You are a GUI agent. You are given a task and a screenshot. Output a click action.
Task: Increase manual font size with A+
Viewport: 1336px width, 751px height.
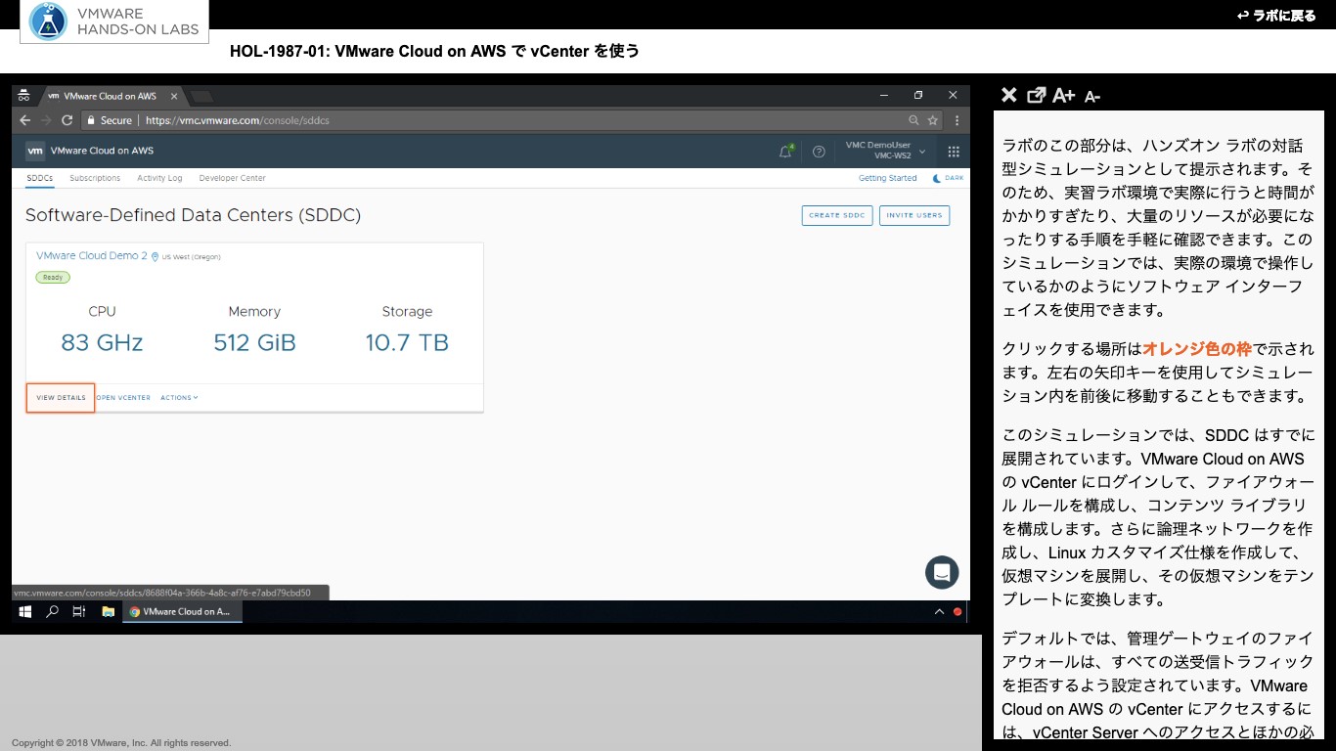1064,95
